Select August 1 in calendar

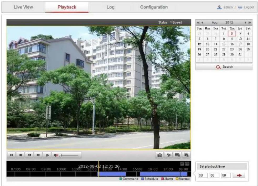(x=224, y=33)
